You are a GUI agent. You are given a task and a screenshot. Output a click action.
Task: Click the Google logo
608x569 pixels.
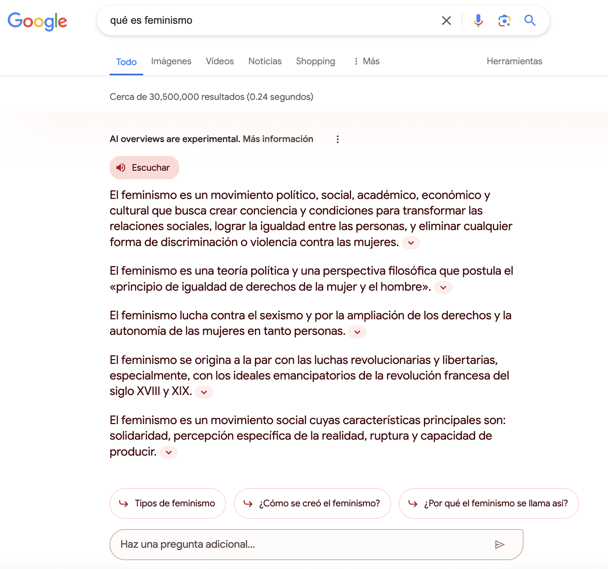(x=37, y=21)
